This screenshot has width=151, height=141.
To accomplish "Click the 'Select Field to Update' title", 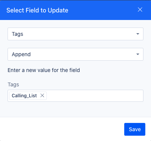I will pos(37,10).
